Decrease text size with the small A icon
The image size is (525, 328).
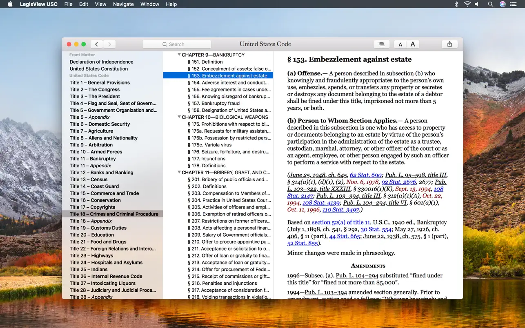[400, 44]
